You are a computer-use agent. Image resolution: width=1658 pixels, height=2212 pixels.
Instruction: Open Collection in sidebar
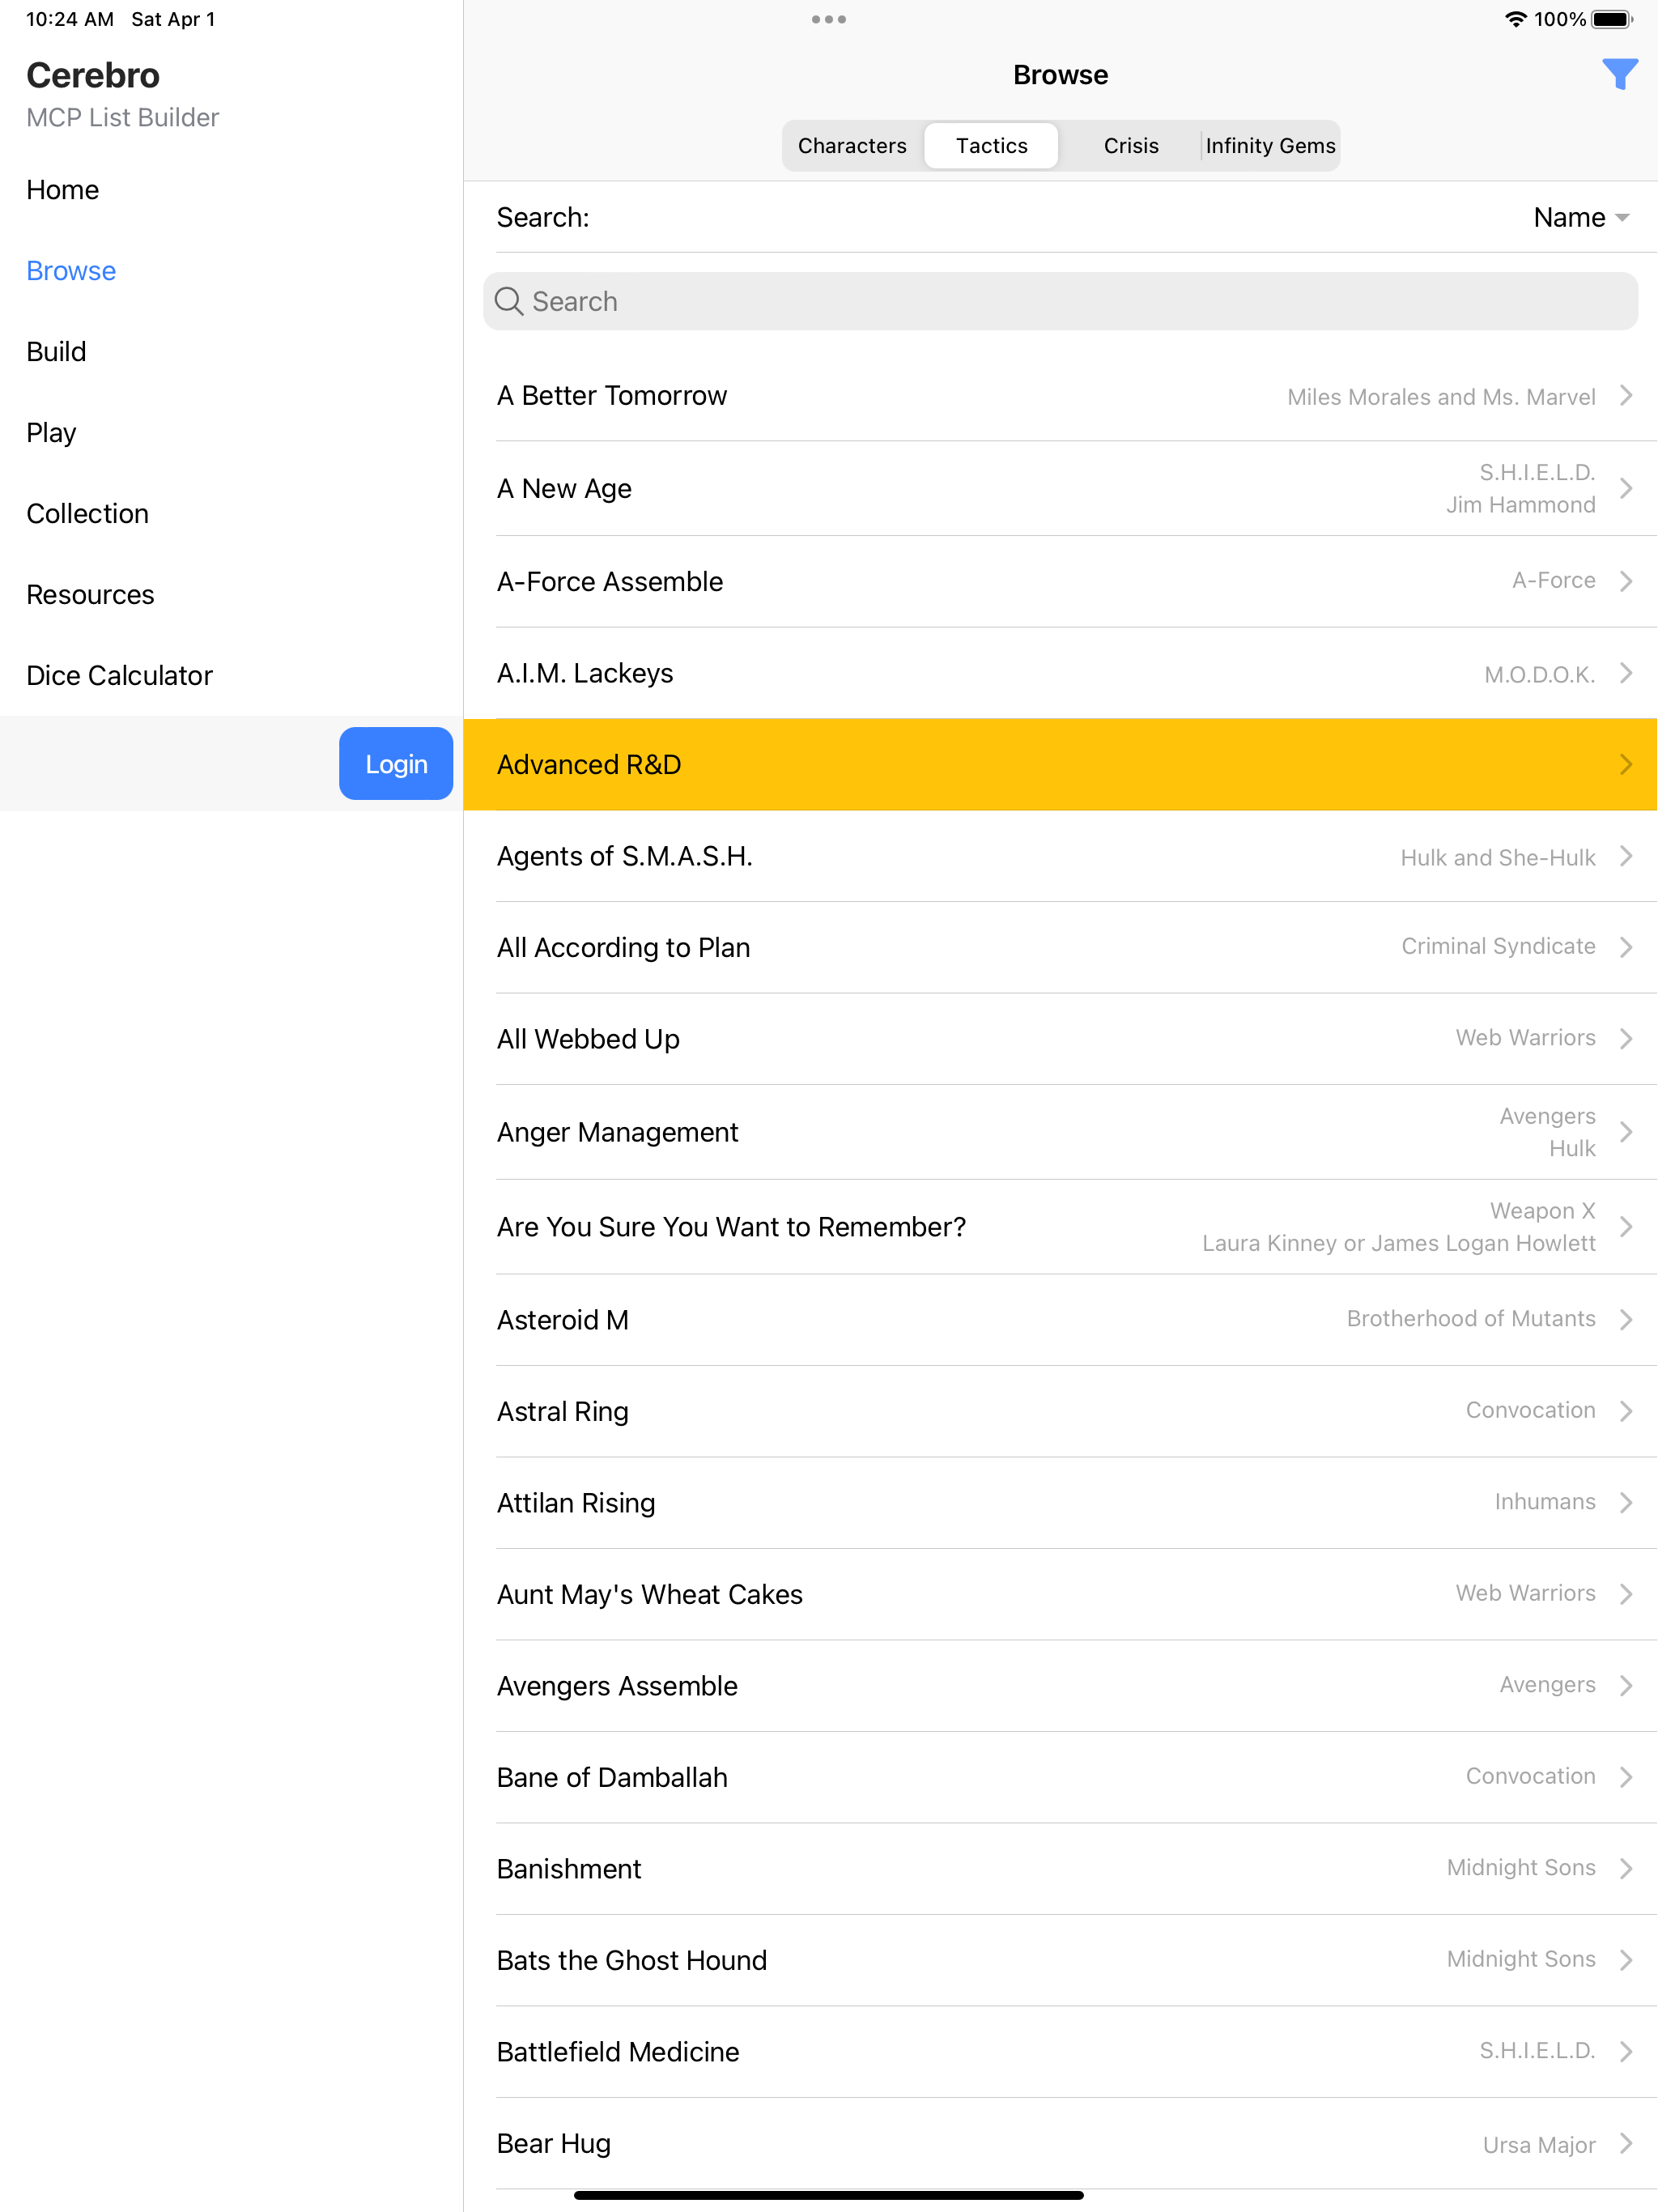[88, 514]
